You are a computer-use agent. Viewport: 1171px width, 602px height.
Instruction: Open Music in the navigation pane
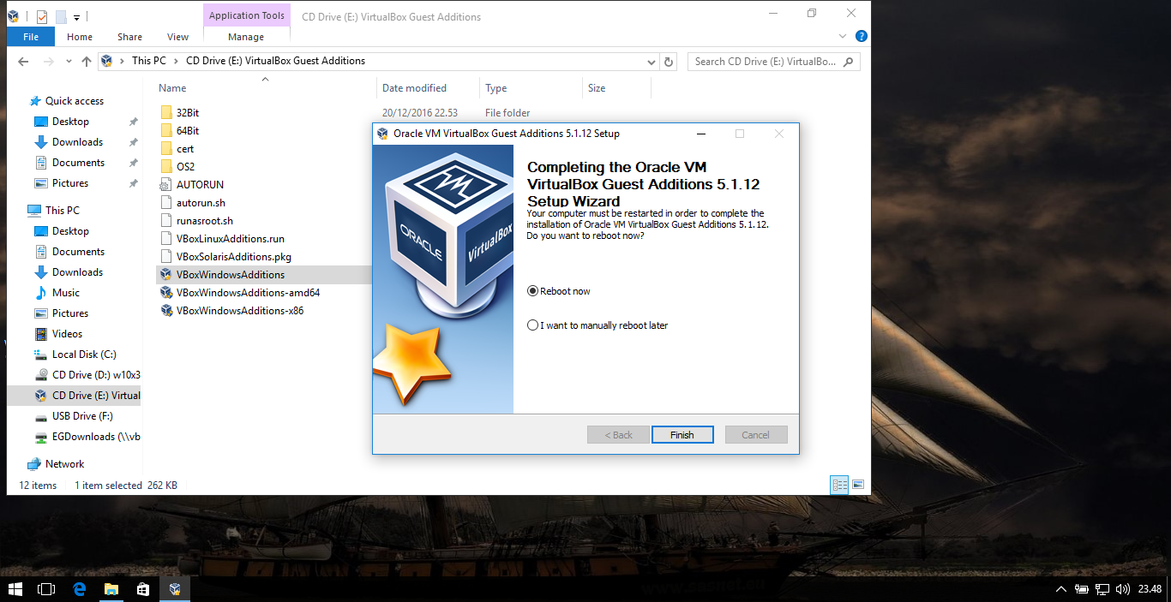65,293
